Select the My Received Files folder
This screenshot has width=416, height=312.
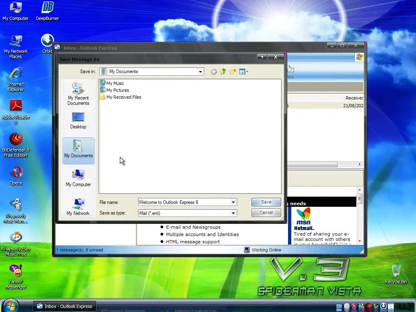tap(121, 97)
